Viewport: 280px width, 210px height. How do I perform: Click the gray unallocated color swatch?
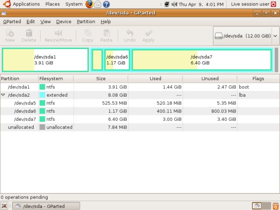tap(42, 127)
